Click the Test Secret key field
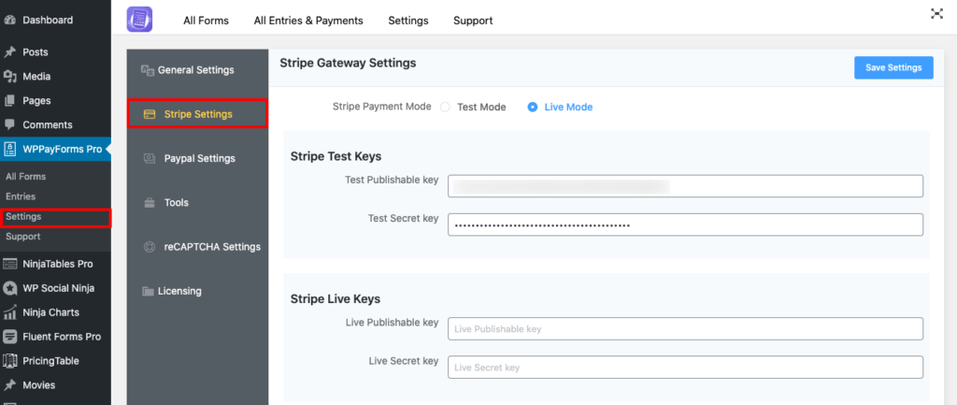The height and width of the screenshot is (405, 957). click(x=685, y=225)
